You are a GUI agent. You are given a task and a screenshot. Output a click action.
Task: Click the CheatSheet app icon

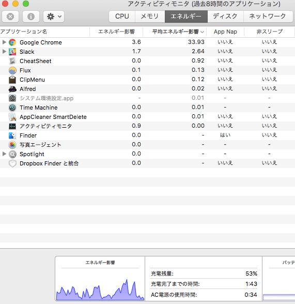coord(12,61)
